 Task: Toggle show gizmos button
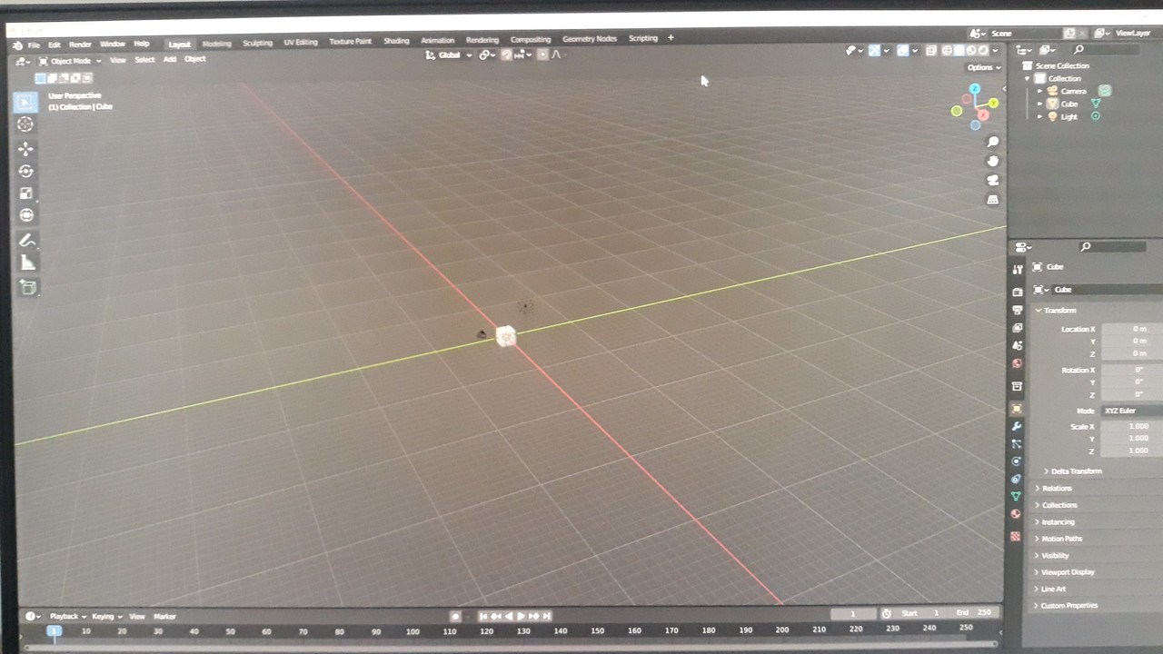(874, 51)
